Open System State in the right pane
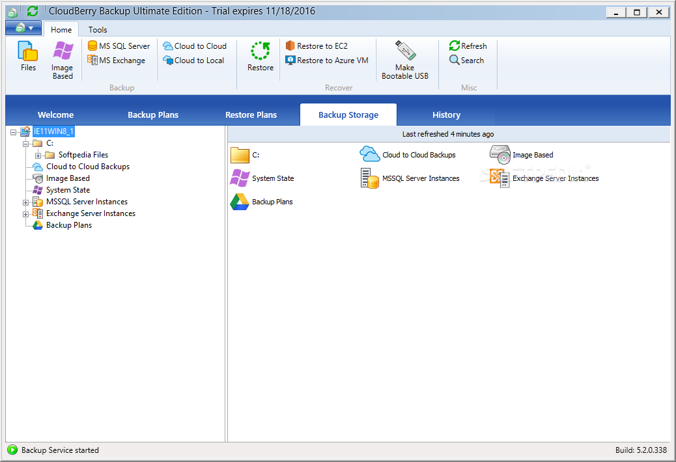 [x=262, y=178]
